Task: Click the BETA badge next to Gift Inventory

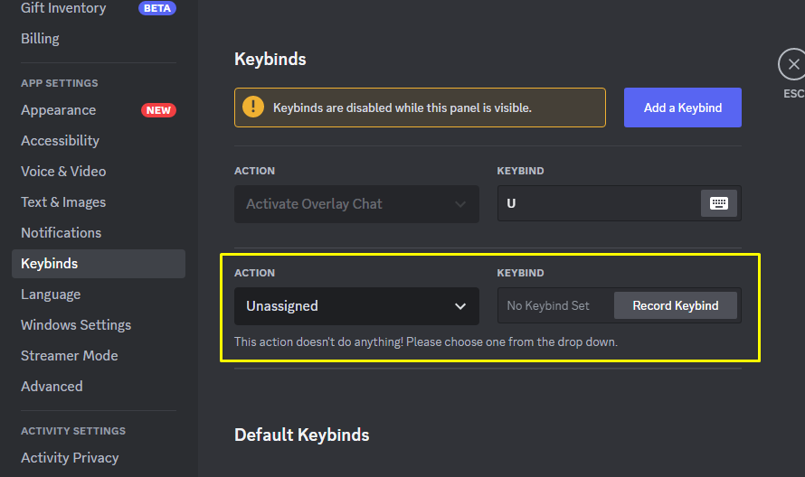Action: 157,8
